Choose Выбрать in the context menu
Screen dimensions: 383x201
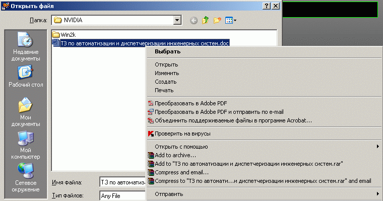click(264, 51)
